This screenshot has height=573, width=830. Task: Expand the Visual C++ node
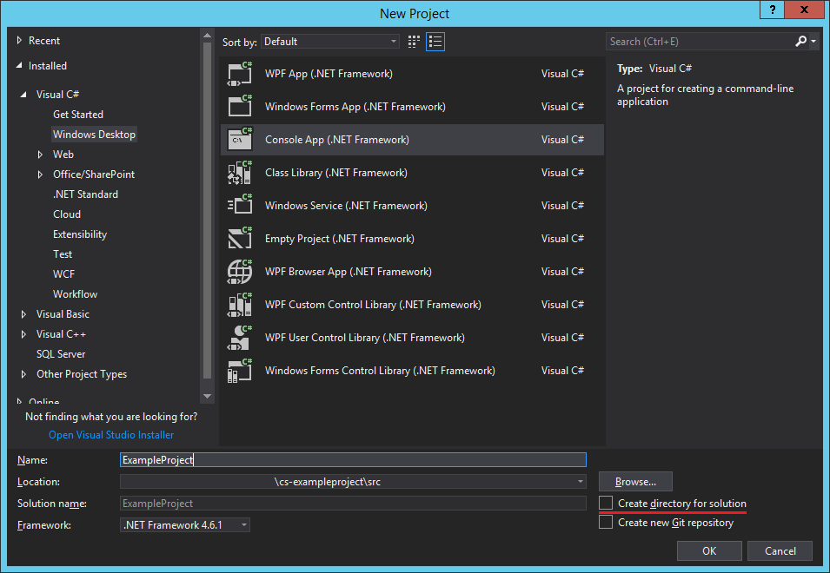[23, 334]
